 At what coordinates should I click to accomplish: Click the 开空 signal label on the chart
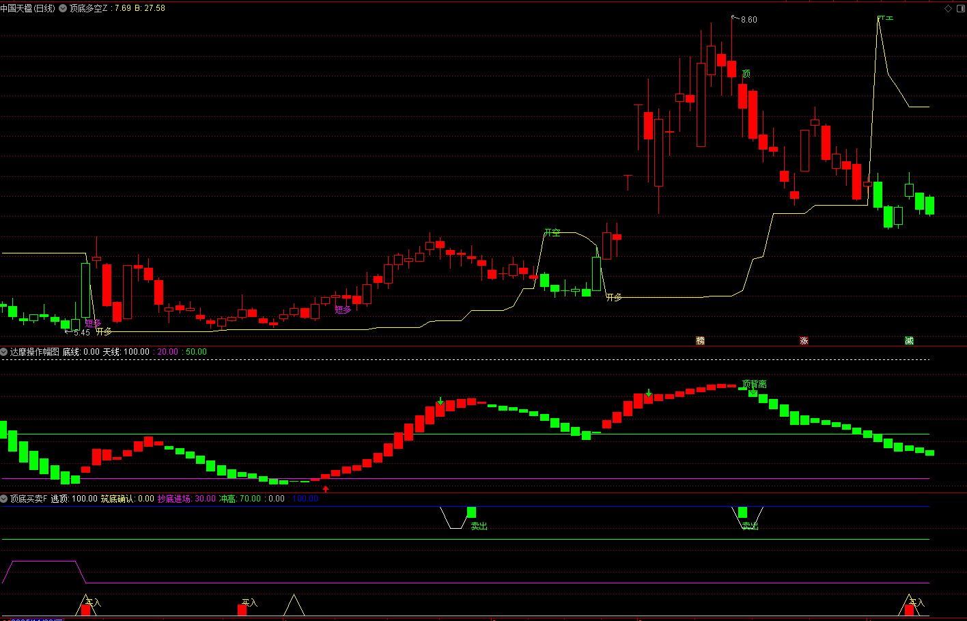pos(552,233)
